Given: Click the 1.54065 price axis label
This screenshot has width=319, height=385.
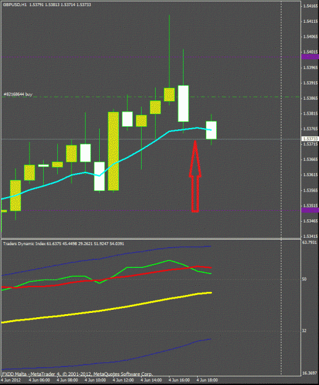Looking at the screenshot, I should (310, 36).
